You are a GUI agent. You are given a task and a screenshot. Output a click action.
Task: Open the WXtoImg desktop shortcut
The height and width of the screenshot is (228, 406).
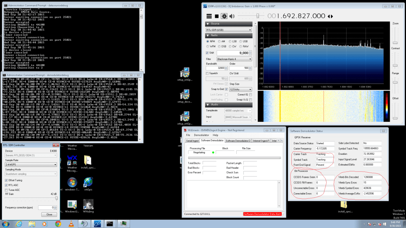pyautogui.click(x=88, y=206)
